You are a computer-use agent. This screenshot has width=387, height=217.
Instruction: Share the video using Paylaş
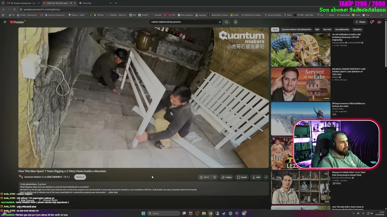tap(226, 177)
